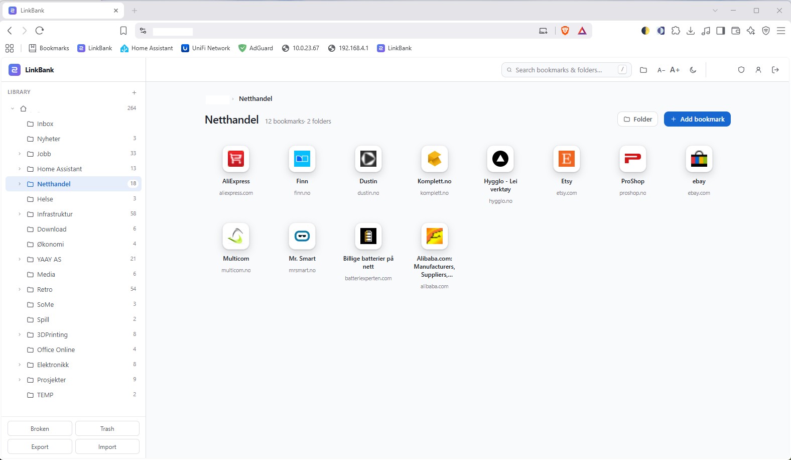The width and height of the screenshot is (791, 460).
Task: Click the LinkBank logo in the sidebar header
Action: coord(15,70)
